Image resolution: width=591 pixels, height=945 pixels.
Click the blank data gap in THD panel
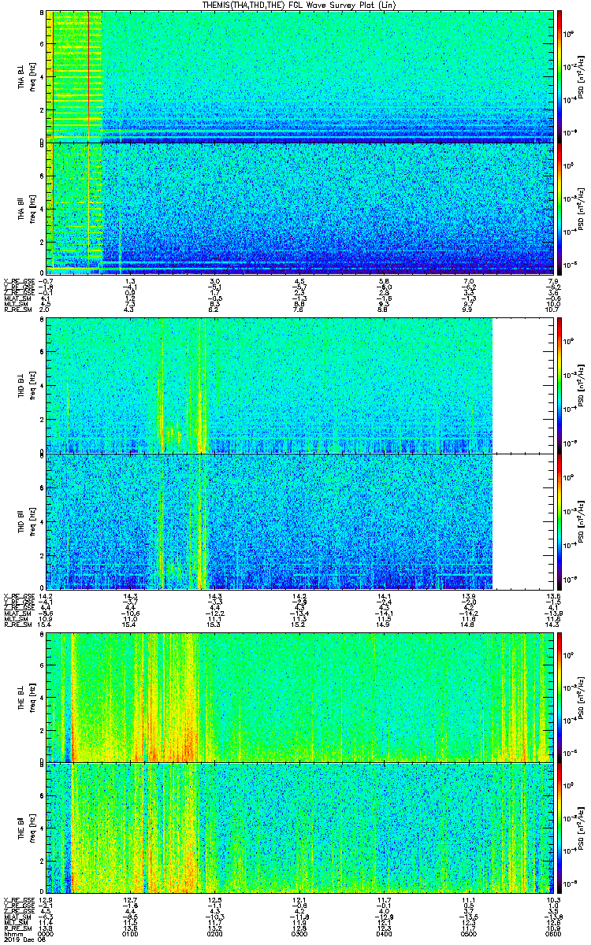[524, 453]
